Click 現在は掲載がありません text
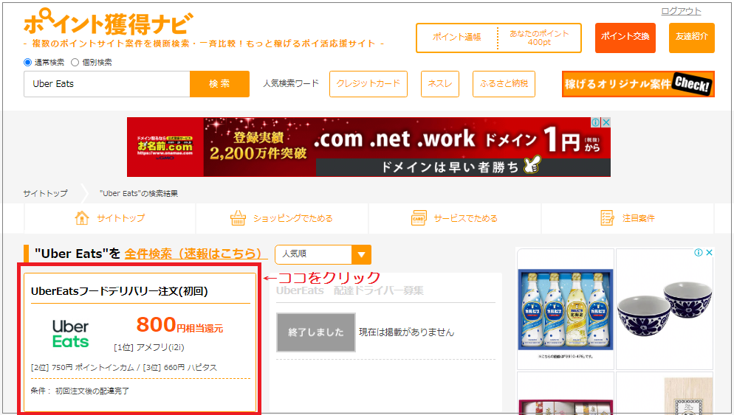Screen dimensions: 734x415 (406, 332)
